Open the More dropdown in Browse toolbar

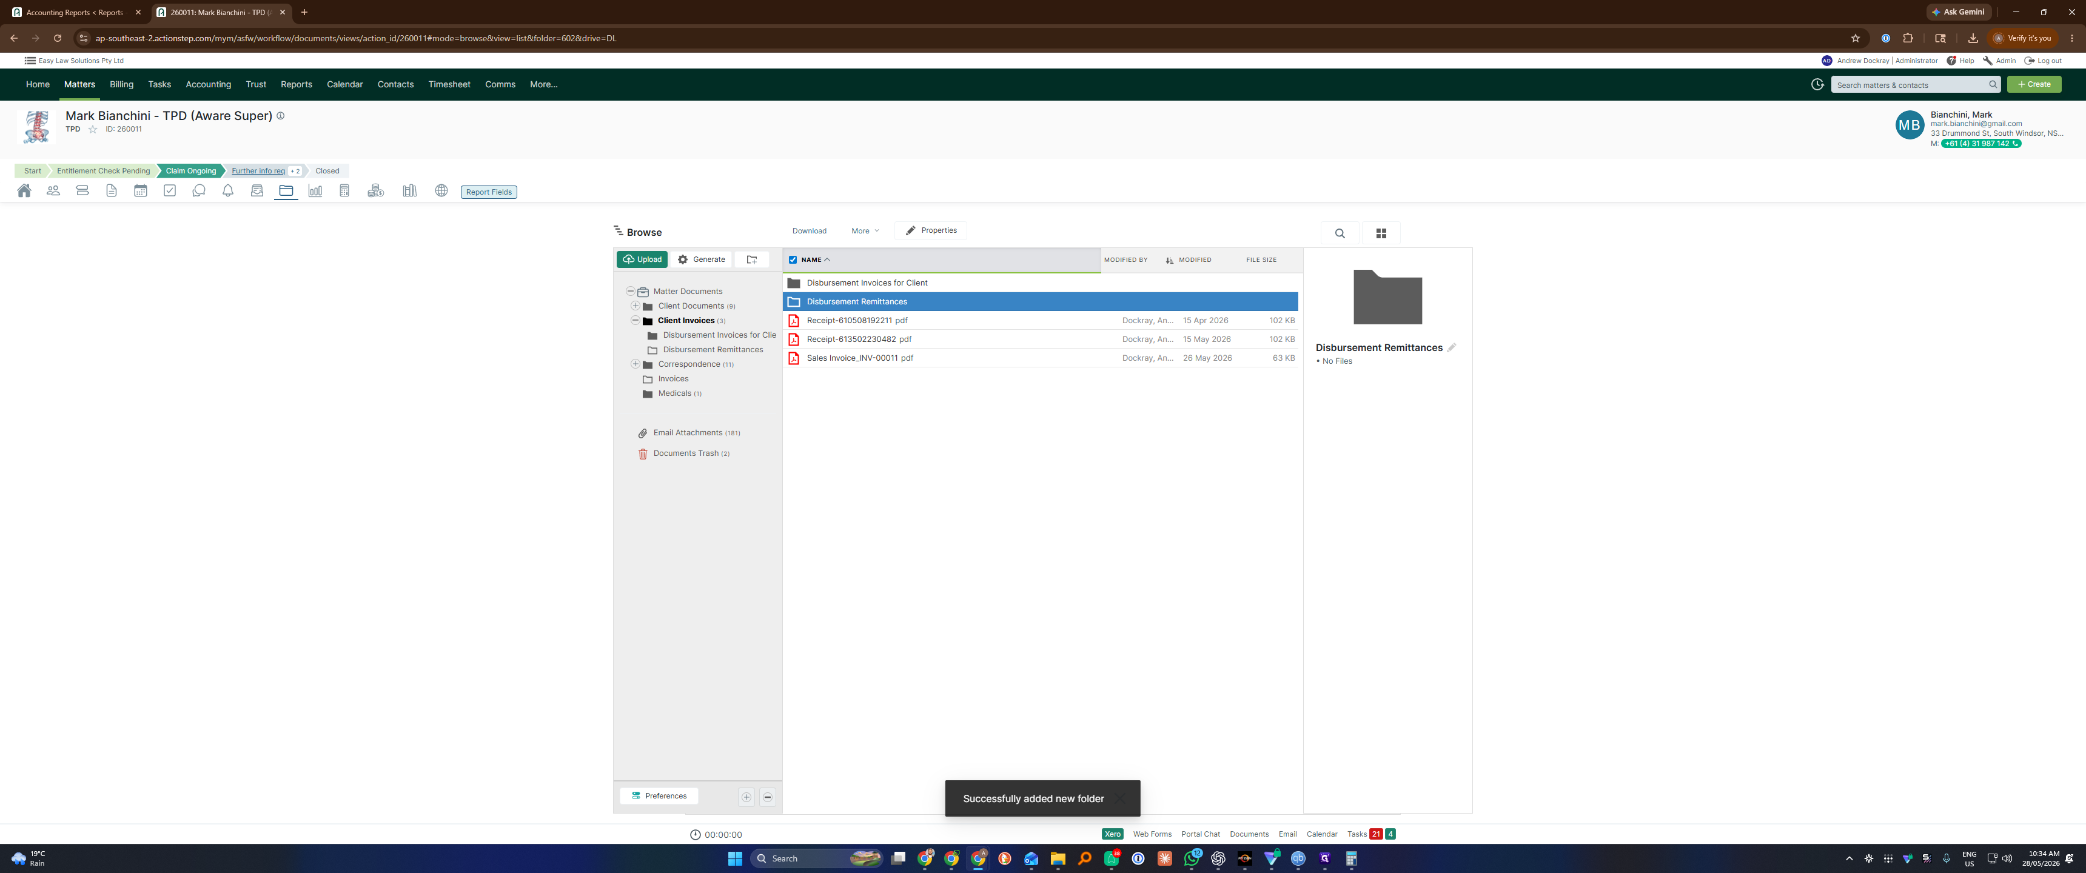(x=865, y=231)
